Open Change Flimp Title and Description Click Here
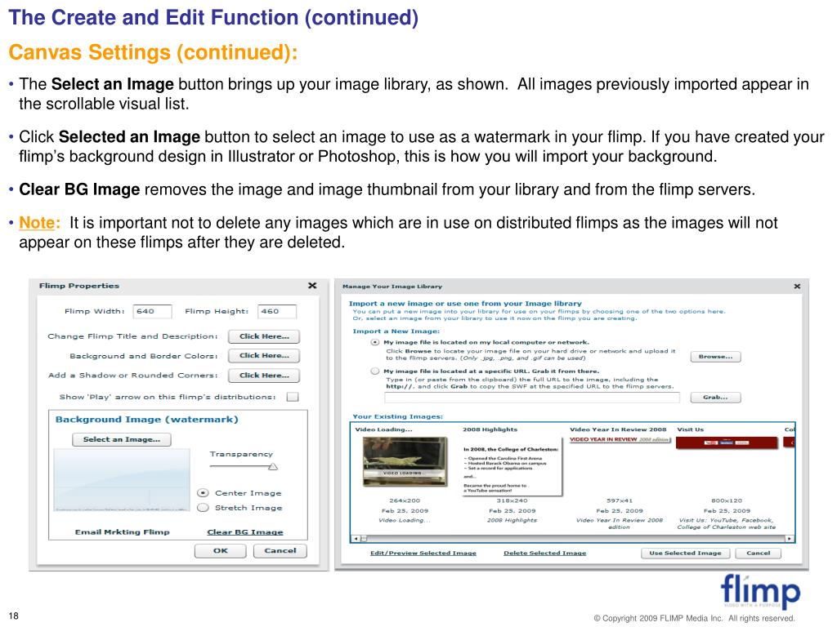The image size is (837, 627). (264, 336)
